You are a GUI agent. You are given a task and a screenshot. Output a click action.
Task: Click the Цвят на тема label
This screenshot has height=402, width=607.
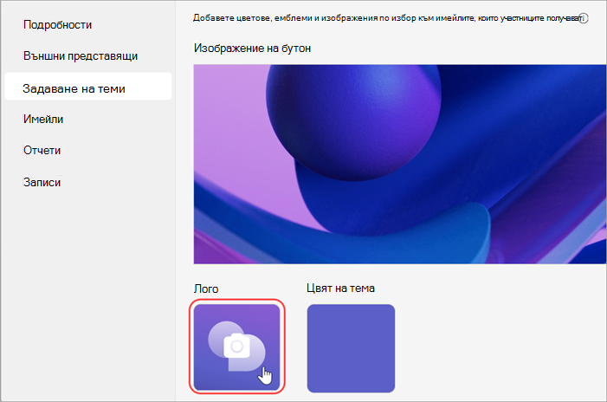pos(340,289)
